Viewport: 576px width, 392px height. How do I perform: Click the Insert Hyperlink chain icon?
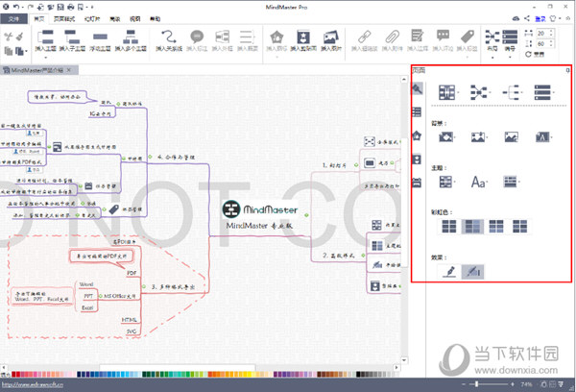click(364, 37)
